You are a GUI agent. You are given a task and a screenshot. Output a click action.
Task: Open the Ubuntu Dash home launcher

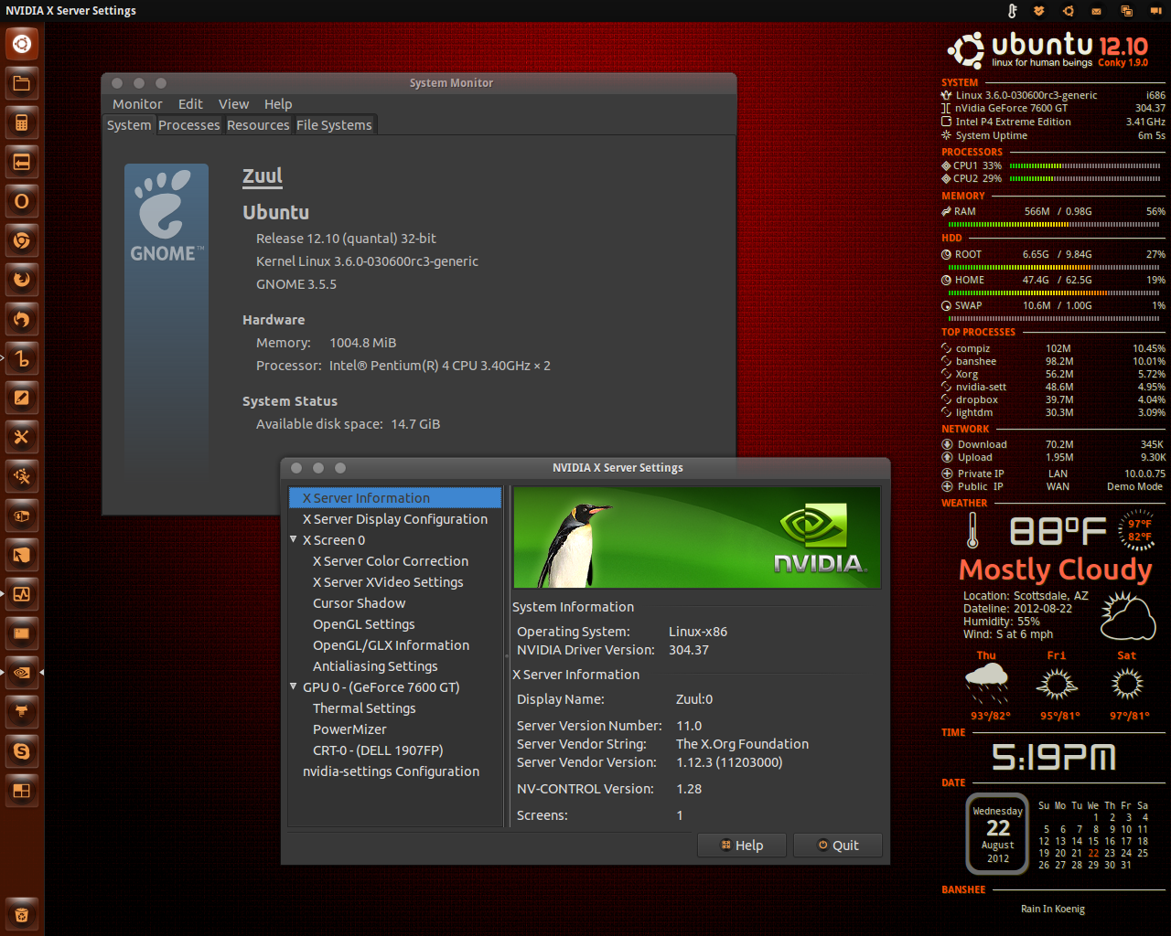point(22,44)
